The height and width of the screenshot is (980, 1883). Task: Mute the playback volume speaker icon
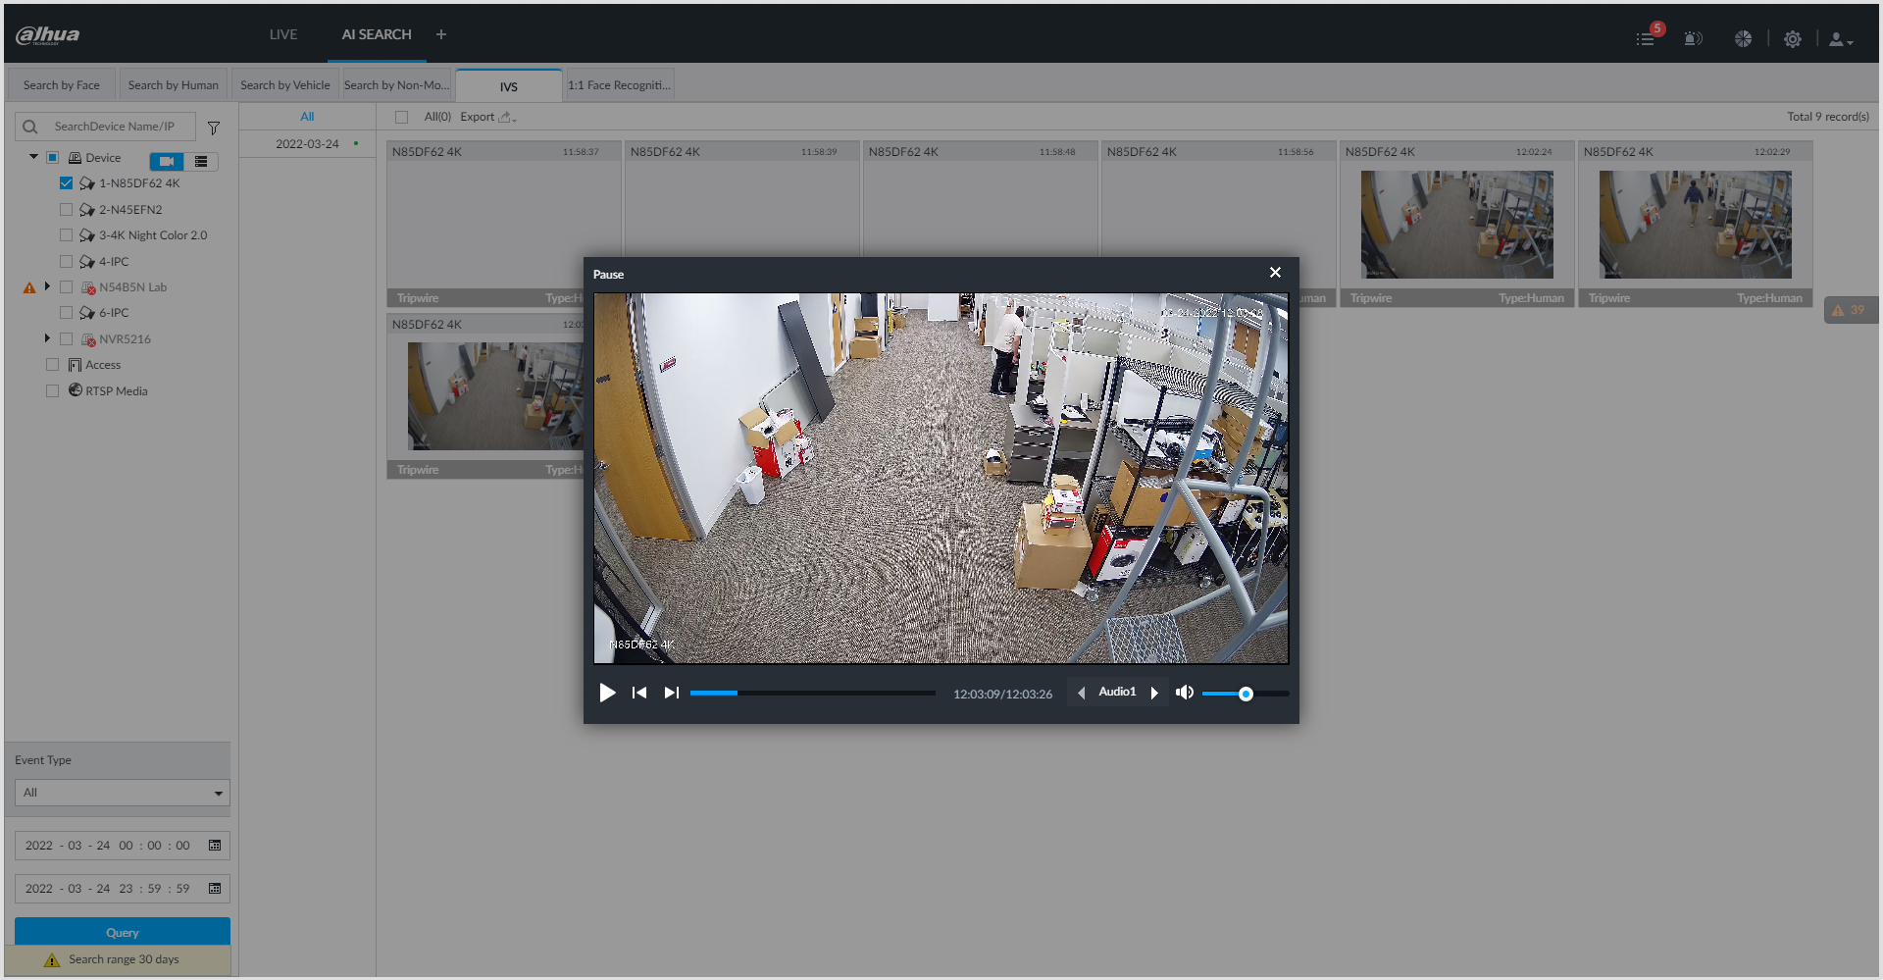[1185, 693]
